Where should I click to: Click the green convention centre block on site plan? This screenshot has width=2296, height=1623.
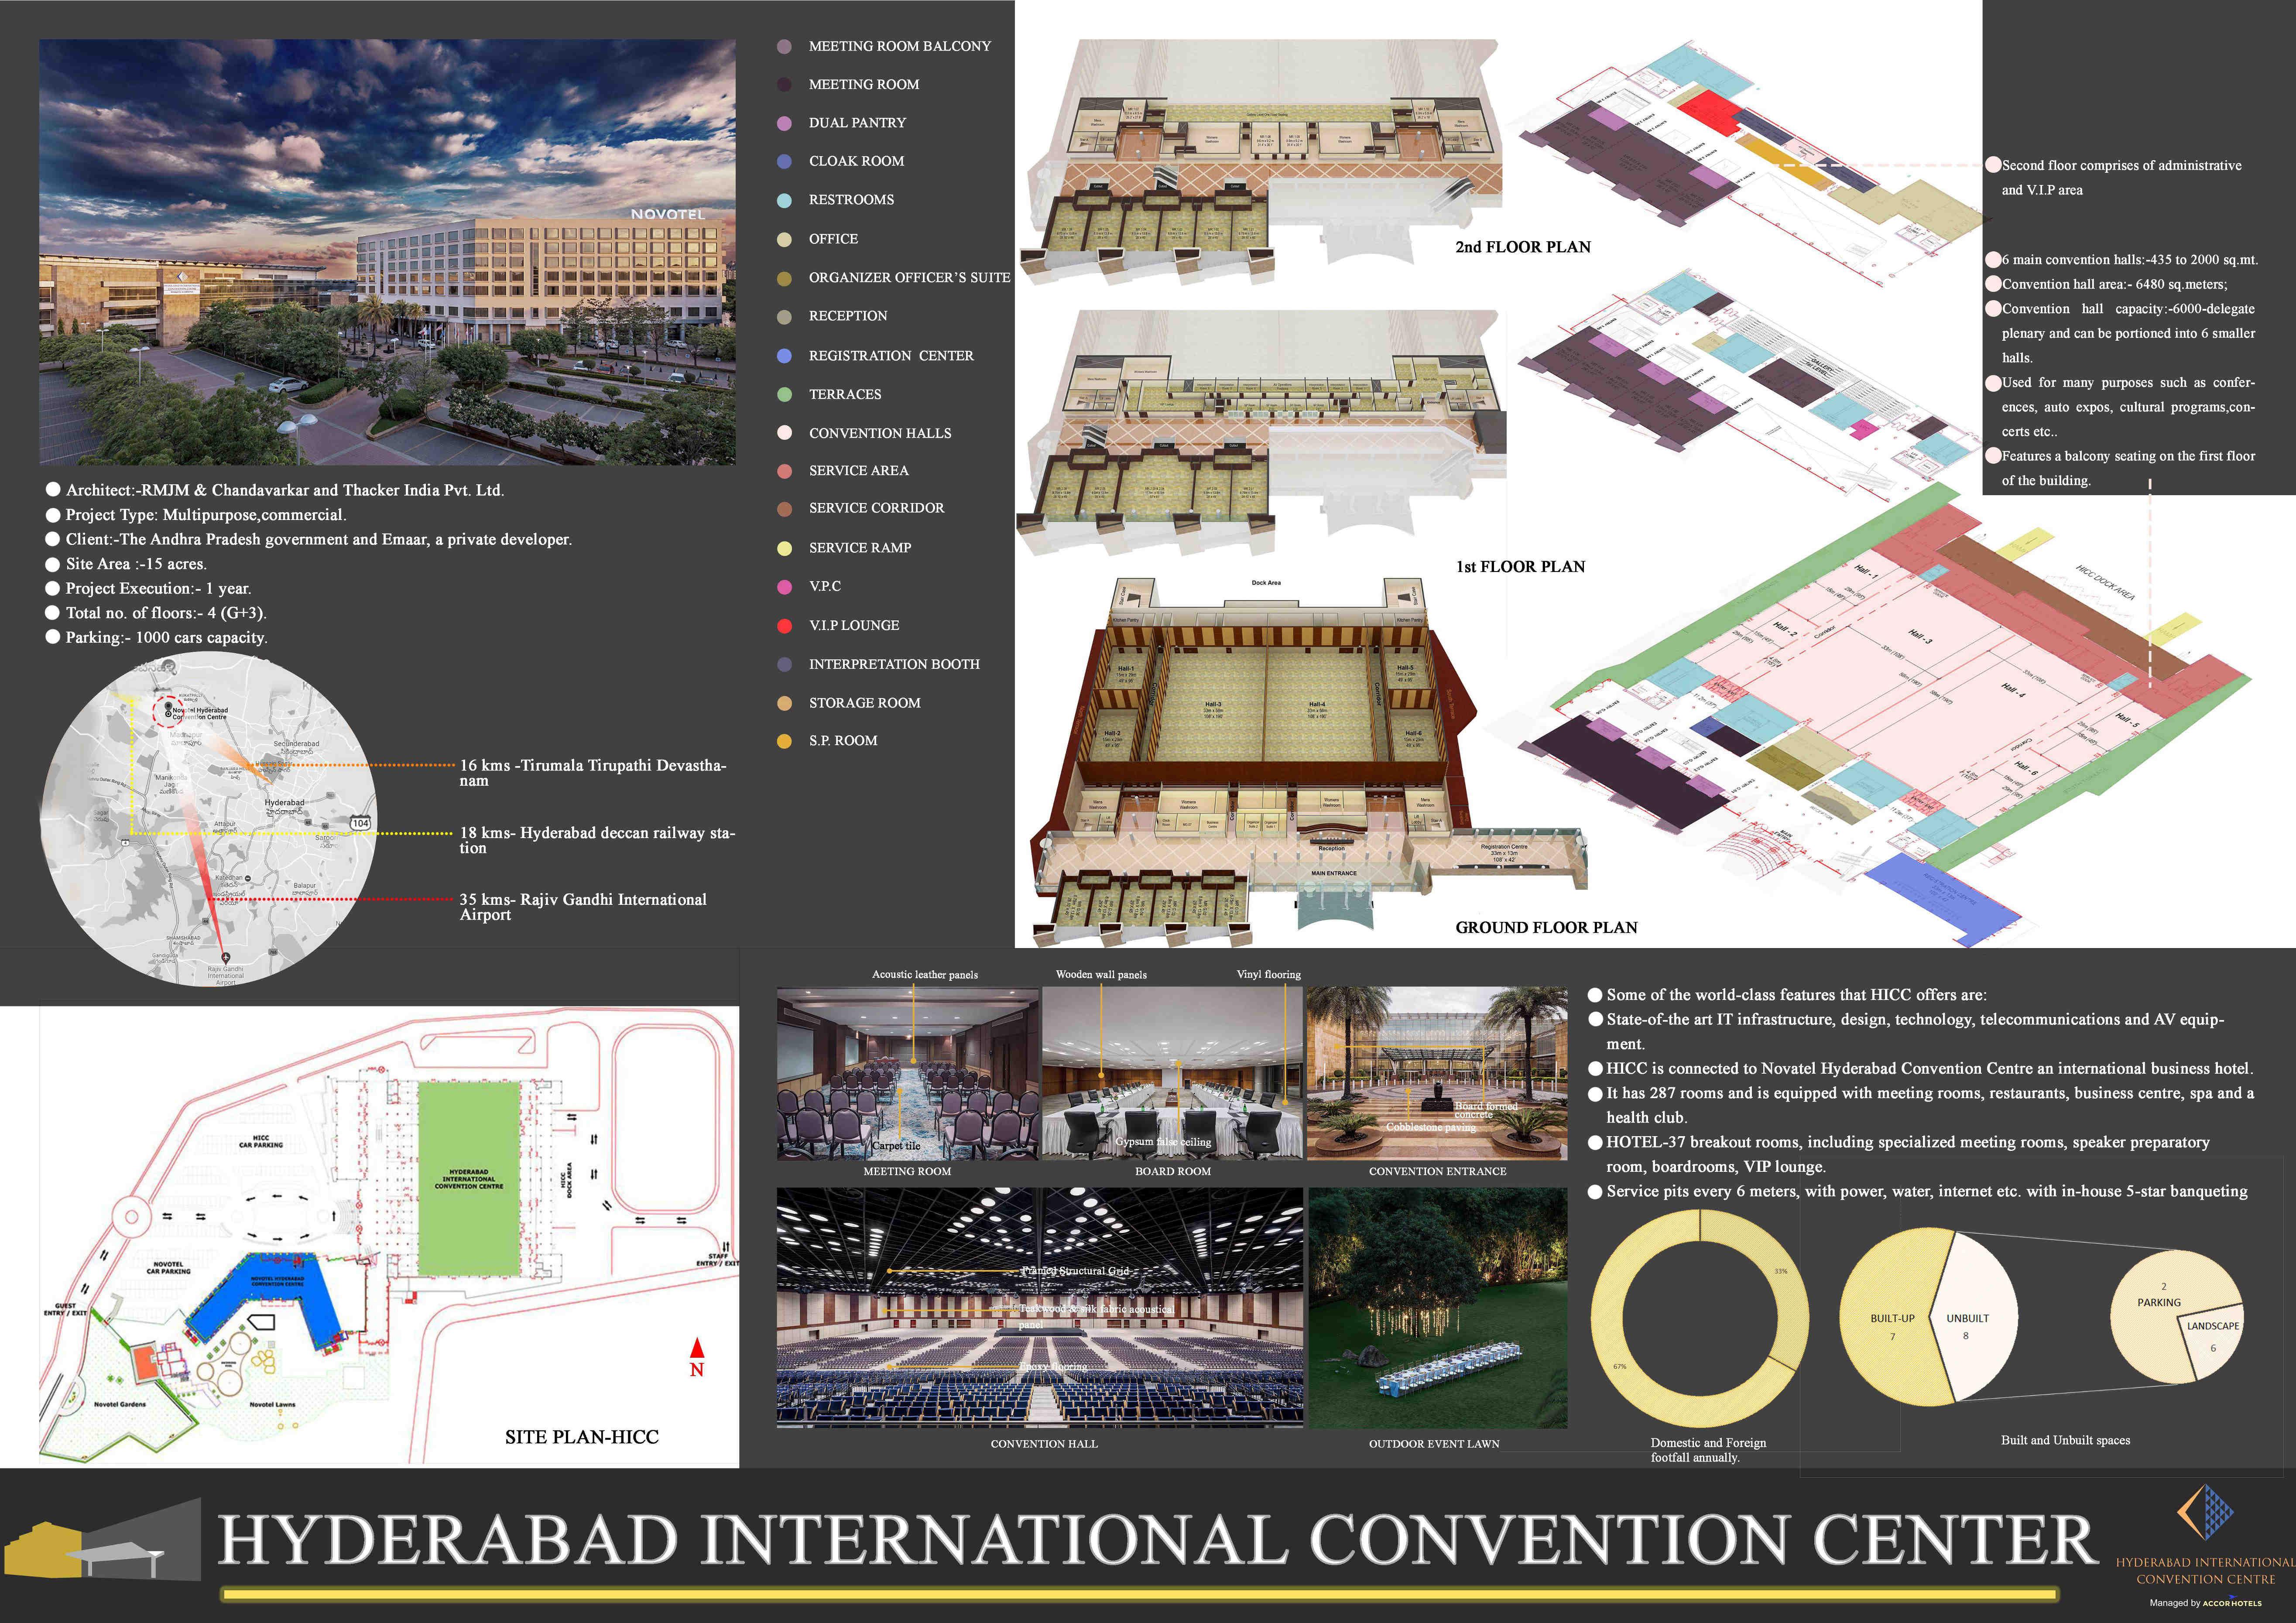[469, 1178]
